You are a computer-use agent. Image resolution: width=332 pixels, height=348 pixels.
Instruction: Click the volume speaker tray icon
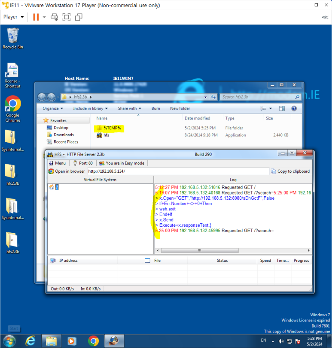point(281,341)
